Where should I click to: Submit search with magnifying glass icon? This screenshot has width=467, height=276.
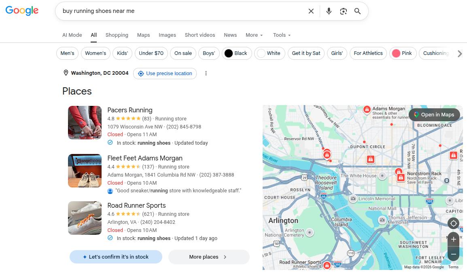coord(357,11)
